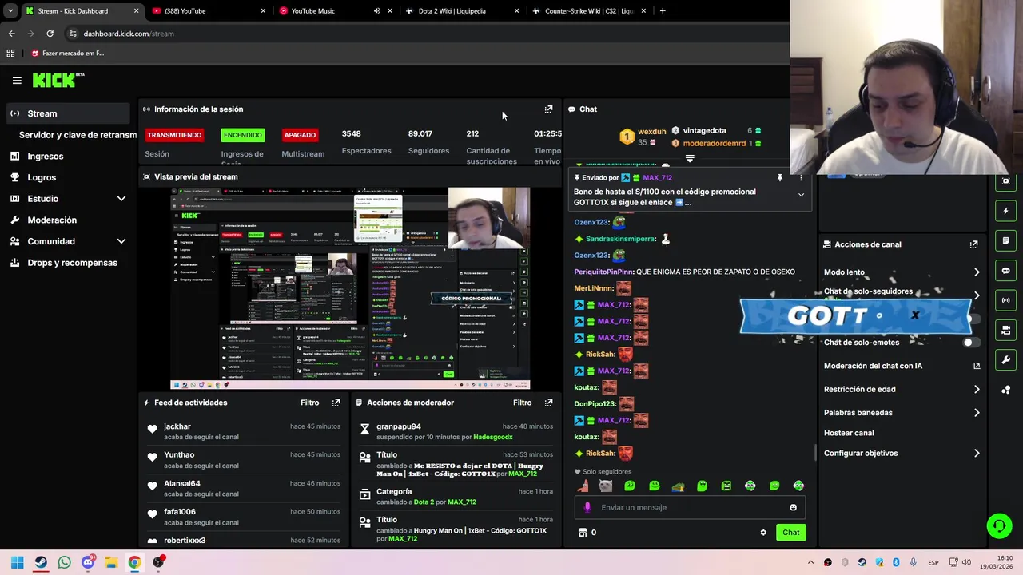Toggle the Chat de solo-emotes switch
The width and height of the screenshot is (1023, 575).
pyautogui.click(x=970, y=343)
